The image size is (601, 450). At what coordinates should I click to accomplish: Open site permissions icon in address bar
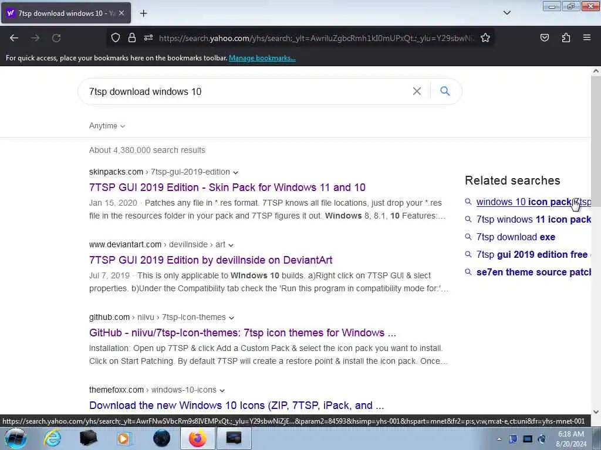click(148, 37)
